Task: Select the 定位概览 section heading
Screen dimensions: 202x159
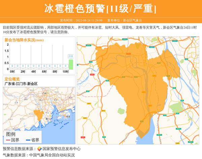Action: pyautogui.click(x=12, y=79)
